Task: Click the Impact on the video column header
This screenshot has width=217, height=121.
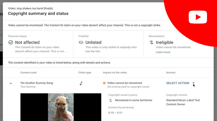Action: pos(115,73)
